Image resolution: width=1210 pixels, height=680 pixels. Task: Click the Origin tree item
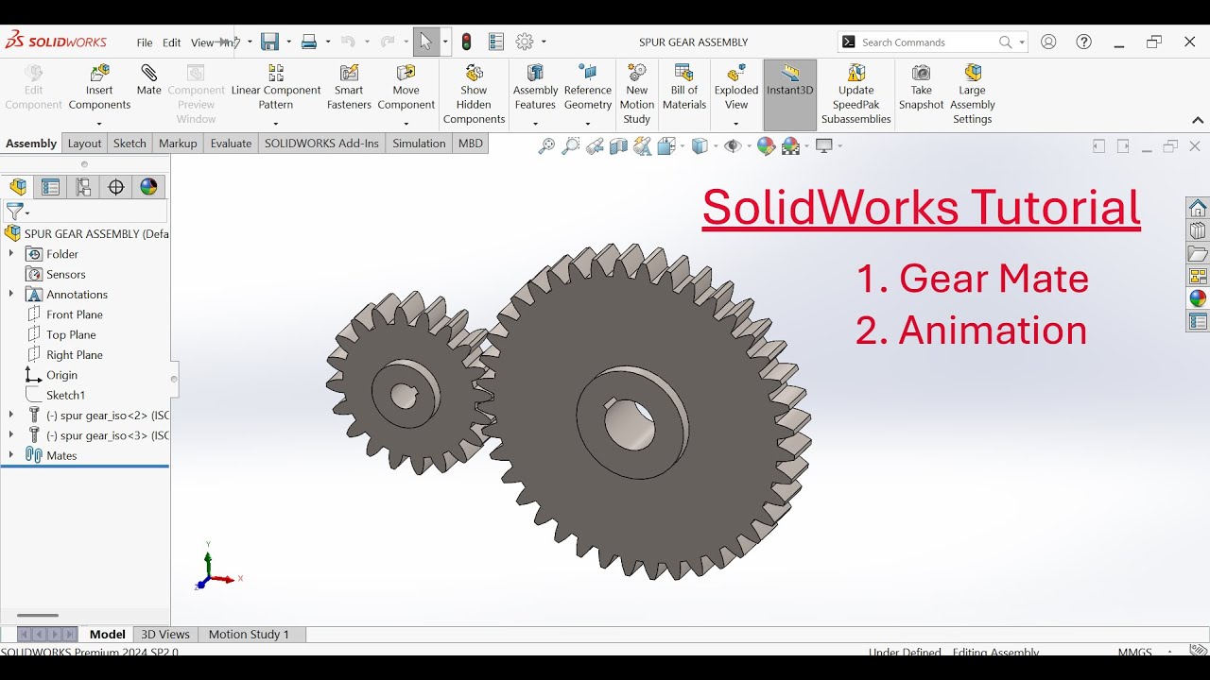click(61, 375)
